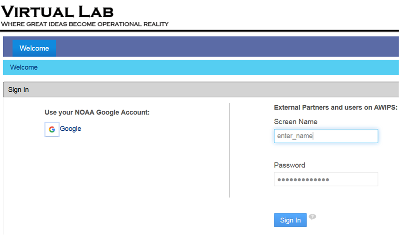Follow the Welcome breadcrumb link
The height and width of the screenshot is (235, 399).
pyautogui.click(x=24, y=67)
